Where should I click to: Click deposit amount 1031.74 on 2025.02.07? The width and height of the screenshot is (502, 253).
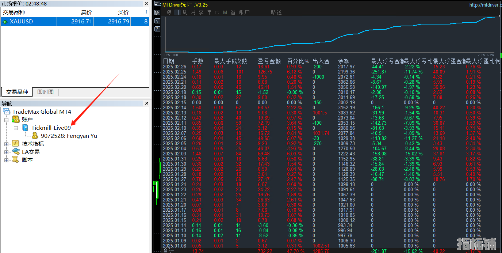[x=321, y=133]
